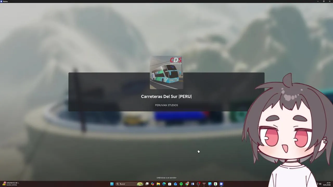Open Microsoft Store from the taskbar

[170, 184]
